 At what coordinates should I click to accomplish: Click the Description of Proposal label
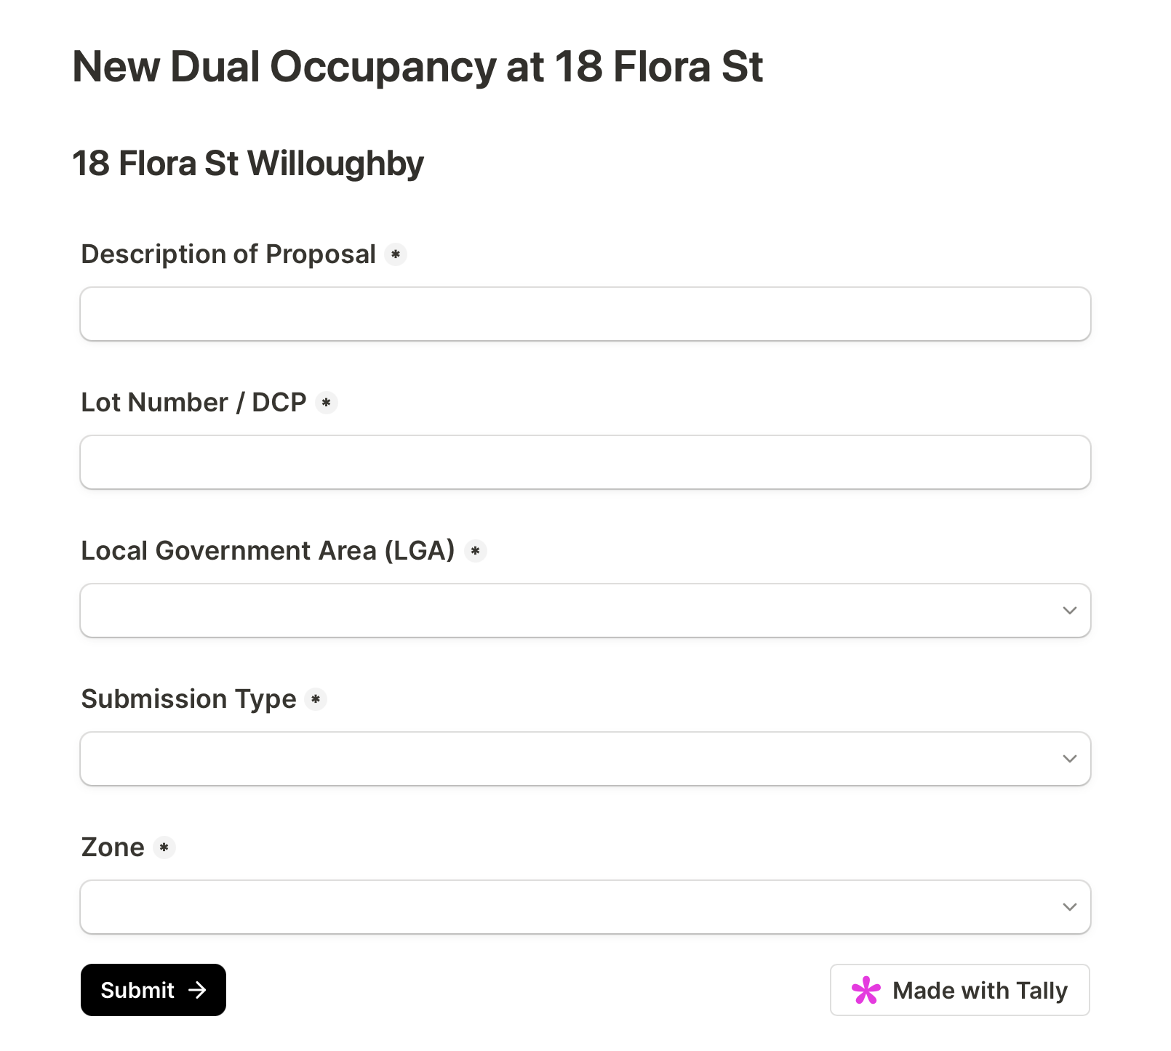click(228, 254)
